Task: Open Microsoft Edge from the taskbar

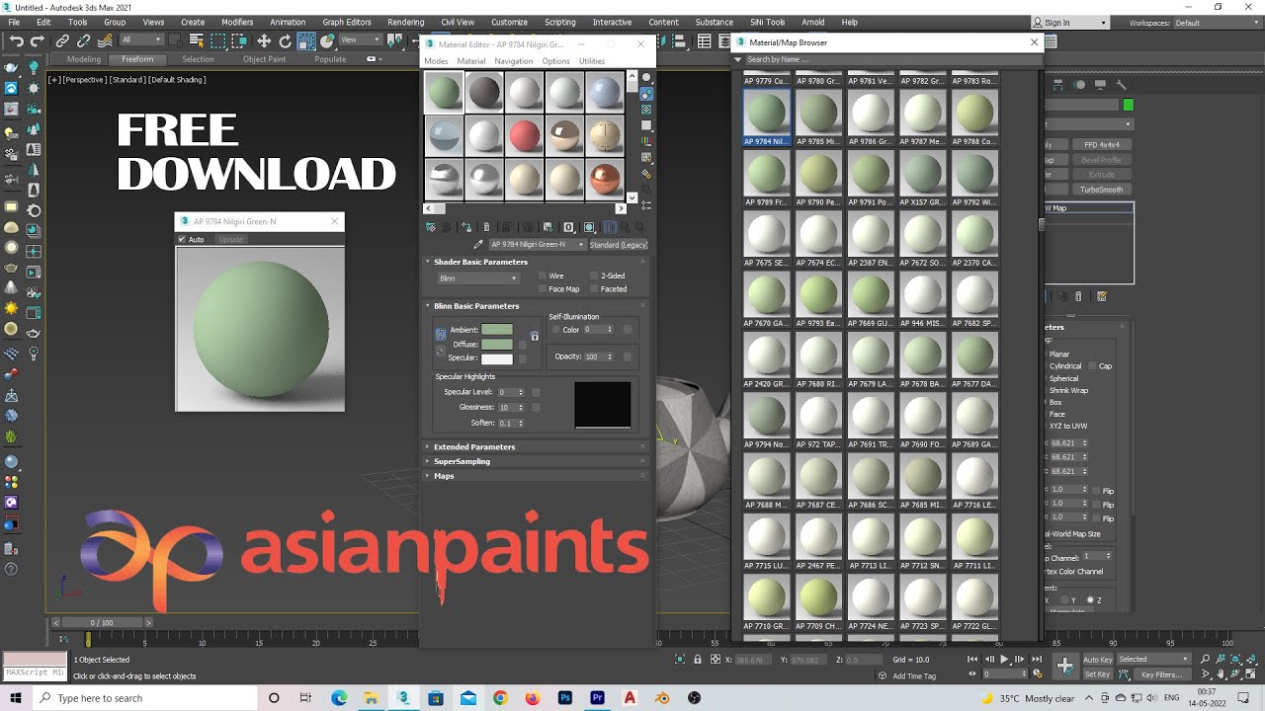Action: pos(339,698)
